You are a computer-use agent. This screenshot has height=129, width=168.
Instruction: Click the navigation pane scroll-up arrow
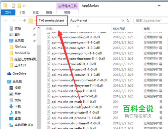pyautogui.click(x=39, y=28)
